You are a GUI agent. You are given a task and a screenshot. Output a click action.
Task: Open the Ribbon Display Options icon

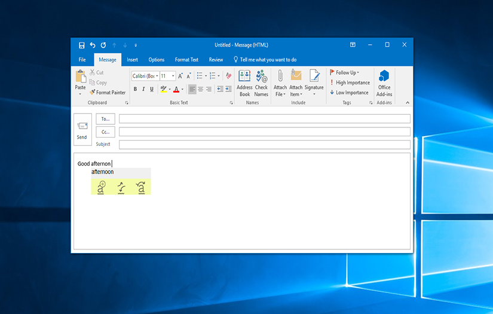pyautogui.click(x=353, y=45)
